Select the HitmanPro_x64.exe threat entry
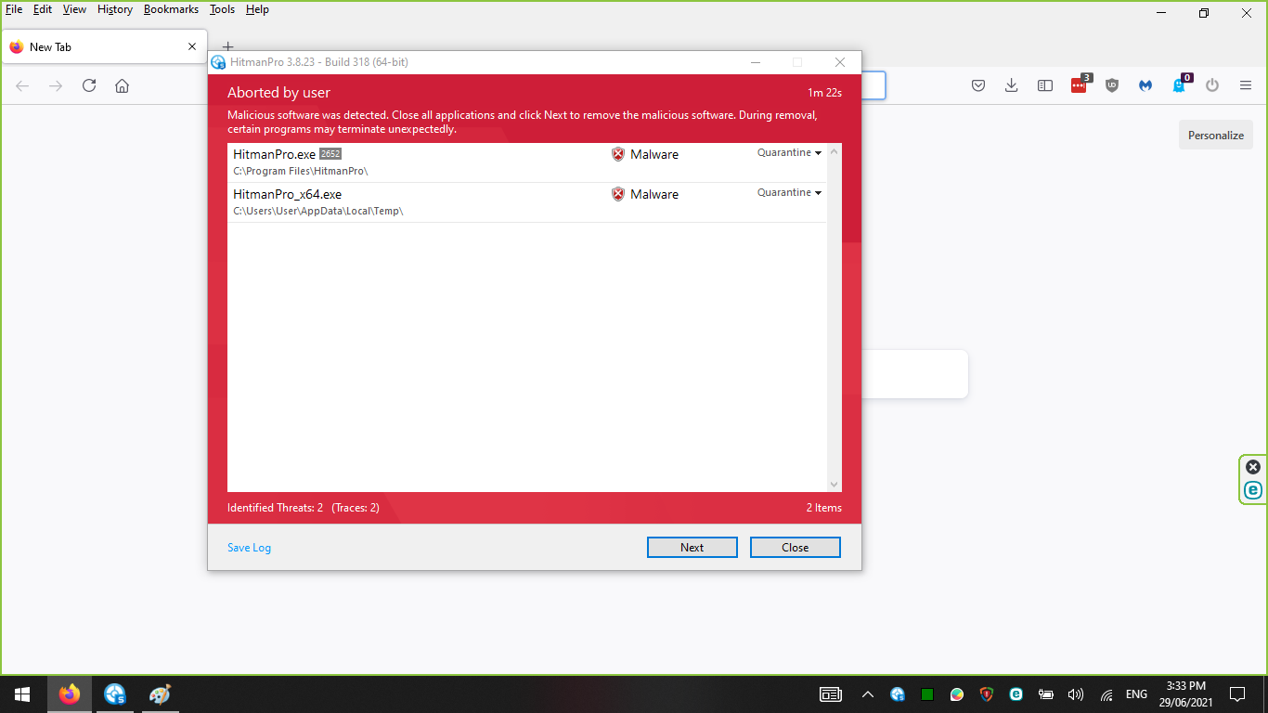The height and width of the screenshot is (713, 1268). click(418, 201)
